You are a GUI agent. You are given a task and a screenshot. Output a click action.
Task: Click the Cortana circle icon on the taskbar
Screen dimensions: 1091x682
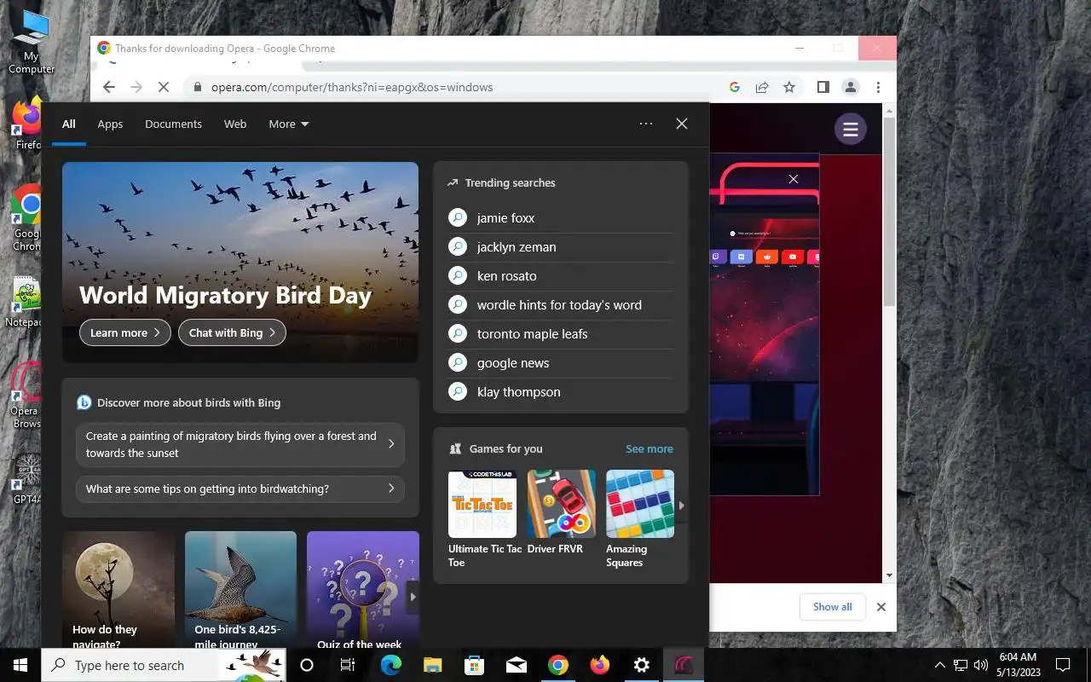[307, 665]
